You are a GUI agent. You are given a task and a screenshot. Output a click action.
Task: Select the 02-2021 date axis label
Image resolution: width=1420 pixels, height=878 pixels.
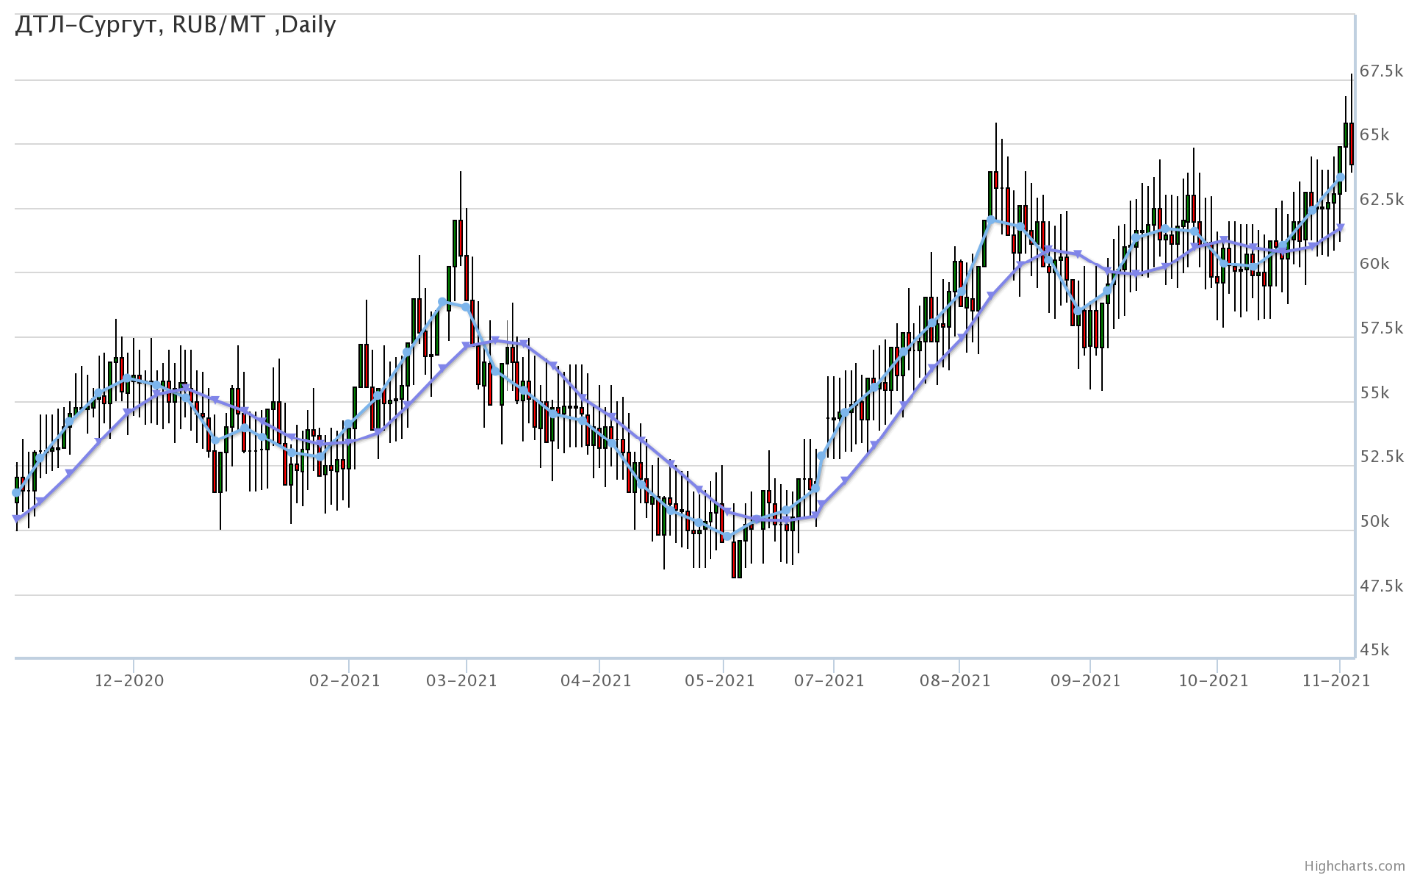coord(345,680)
